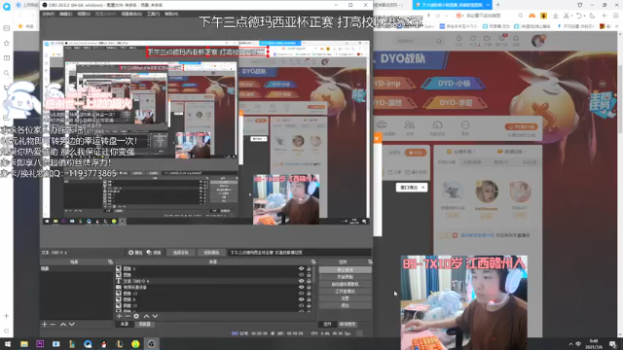623x350 pixels.
Task: Open the OBS 帮助(H) menu
Action: pyautogui.click(x=171, y=14)
